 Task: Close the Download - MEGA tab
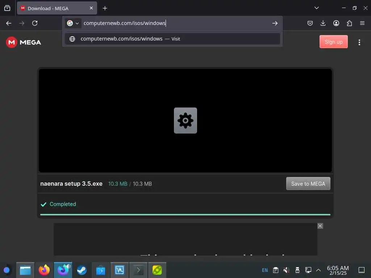click(x=91, y=8)
